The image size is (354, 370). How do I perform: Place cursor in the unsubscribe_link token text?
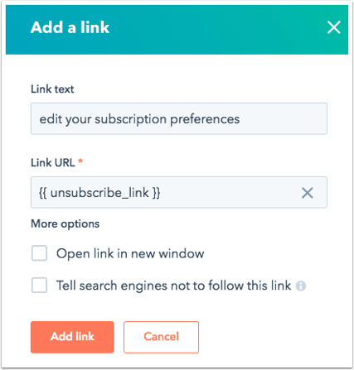point(99,193)
